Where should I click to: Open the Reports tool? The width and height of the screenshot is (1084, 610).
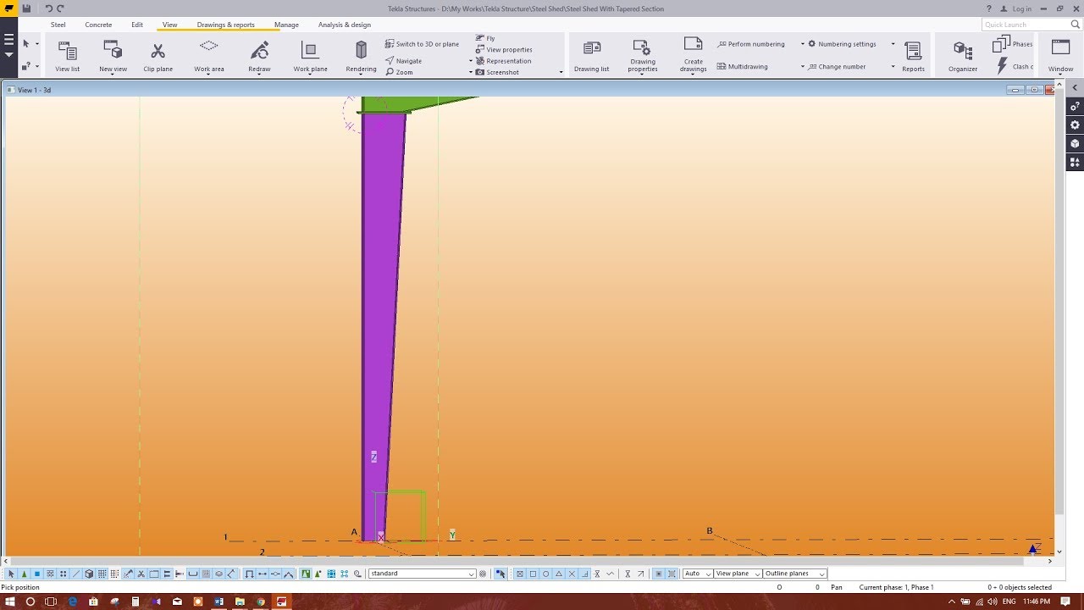click(x=911, y=53)
